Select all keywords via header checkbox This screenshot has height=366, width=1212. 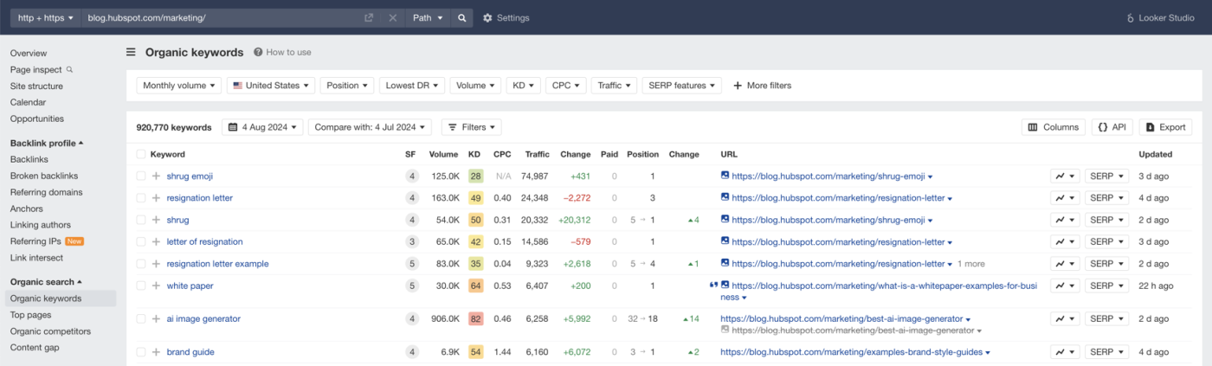click(x=141, y=154)
